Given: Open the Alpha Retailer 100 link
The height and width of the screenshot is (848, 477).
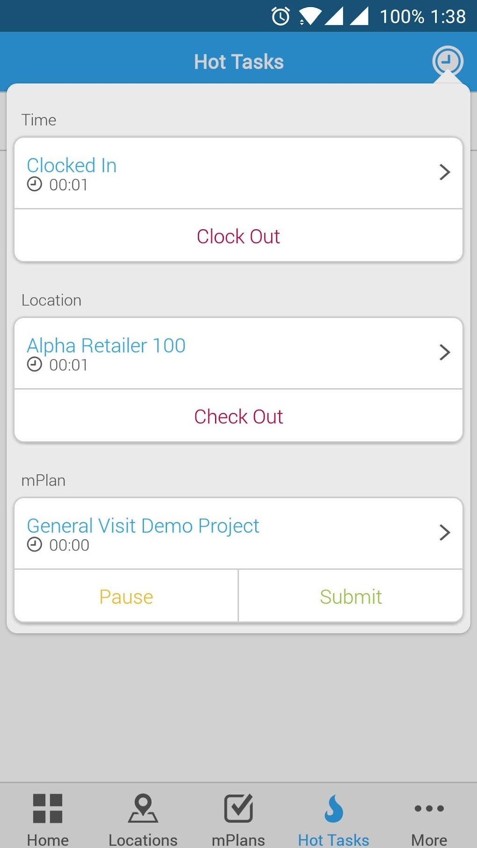Looking at the screenshot, I should pyautogui.click(x=106, y=346).
